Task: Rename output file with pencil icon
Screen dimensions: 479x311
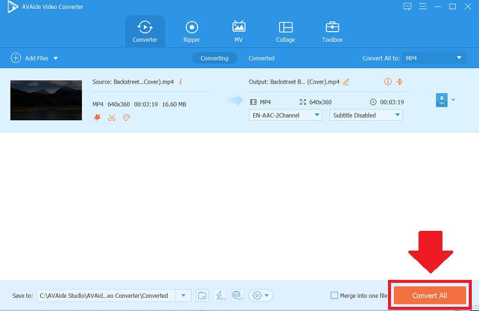Action: [346, 82]
